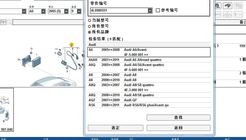Tick the 参考编号 checkbox
The height and width of the screenshot is (140, 246).
coord(158,10)
